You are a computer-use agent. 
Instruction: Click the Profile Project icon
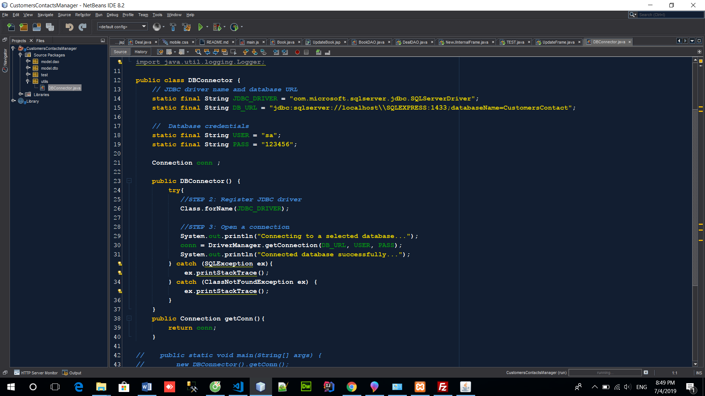click(234, 27)
